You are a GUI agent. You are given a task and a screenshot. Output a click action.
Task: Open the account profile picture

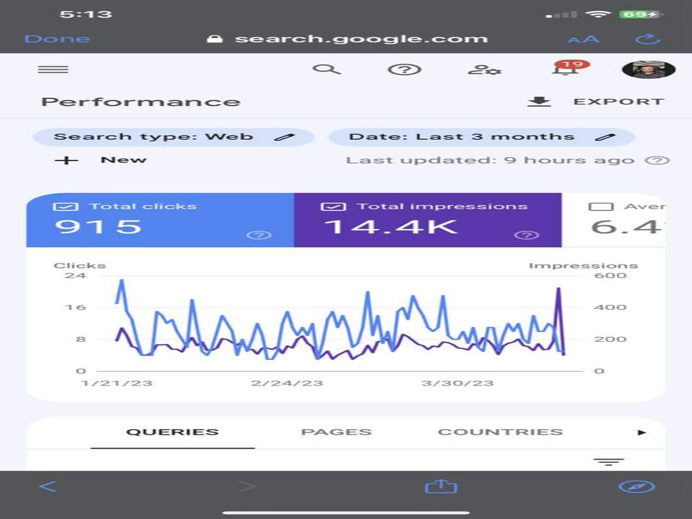[x=648, y=69]
